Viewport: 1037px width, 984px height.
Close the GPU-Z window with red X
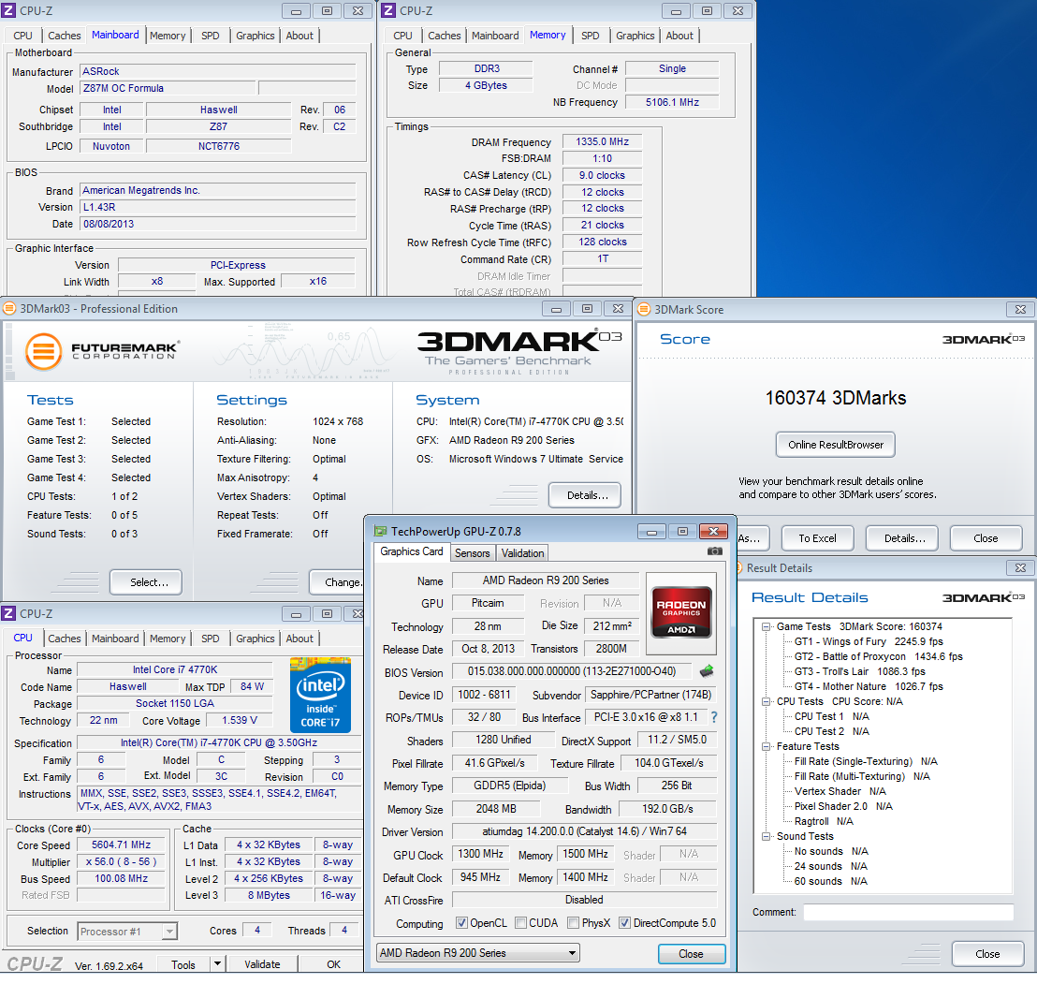coord(713,532)
